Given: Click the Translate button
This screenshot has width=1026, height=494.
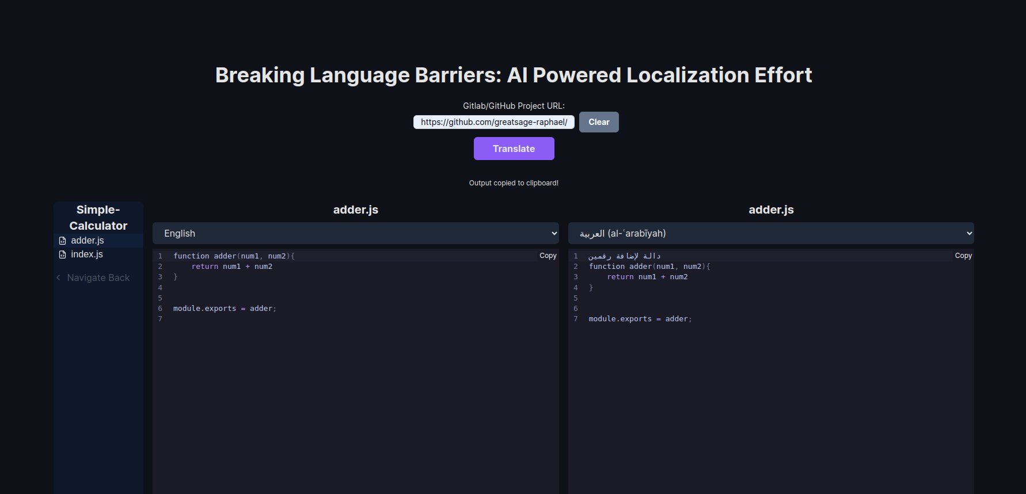Looking at the screenshot, I should (x=514, y=149).
